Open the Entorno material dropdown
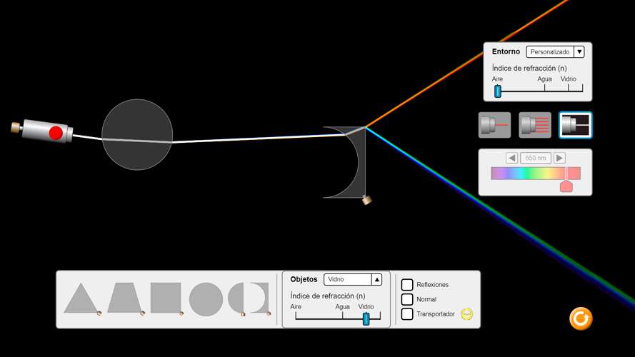Viewport: 635px width, 357px height. click(x=555, y=52)
